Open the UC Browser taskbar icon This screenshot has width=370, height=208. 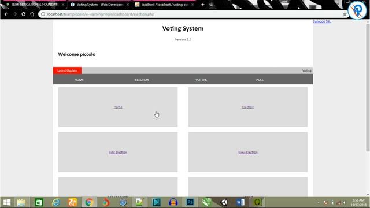pos(73,202)
